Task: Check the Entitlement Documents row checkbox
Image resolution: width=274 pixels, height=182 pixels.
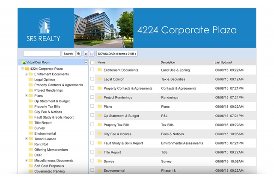Action: (x=92, y=70)
